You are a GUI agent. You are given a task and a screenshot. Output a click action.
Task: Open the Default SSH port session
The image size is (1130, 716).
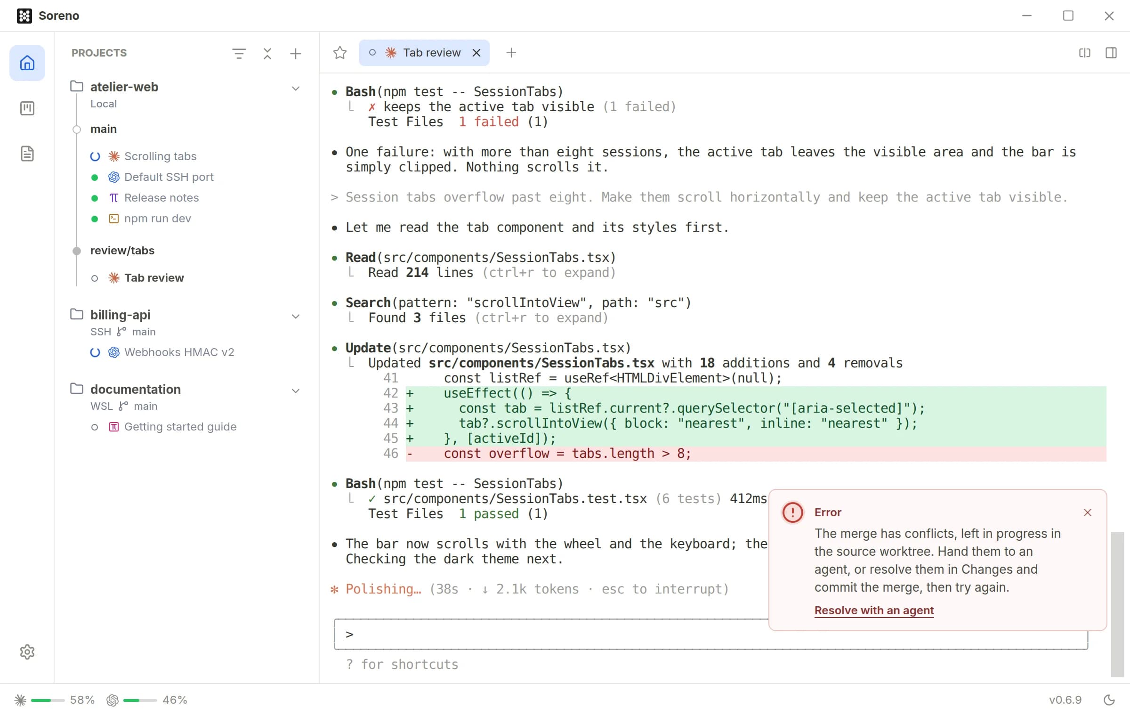(169, 177)
